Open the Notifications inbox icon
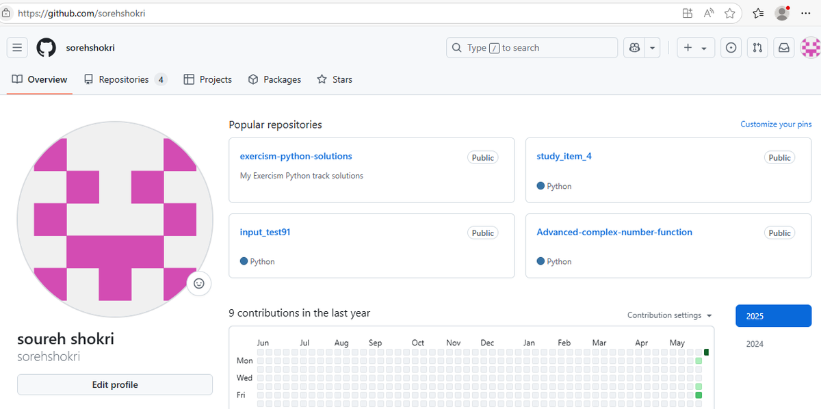The height and width of the screenshot is (409, 821). 784,48
